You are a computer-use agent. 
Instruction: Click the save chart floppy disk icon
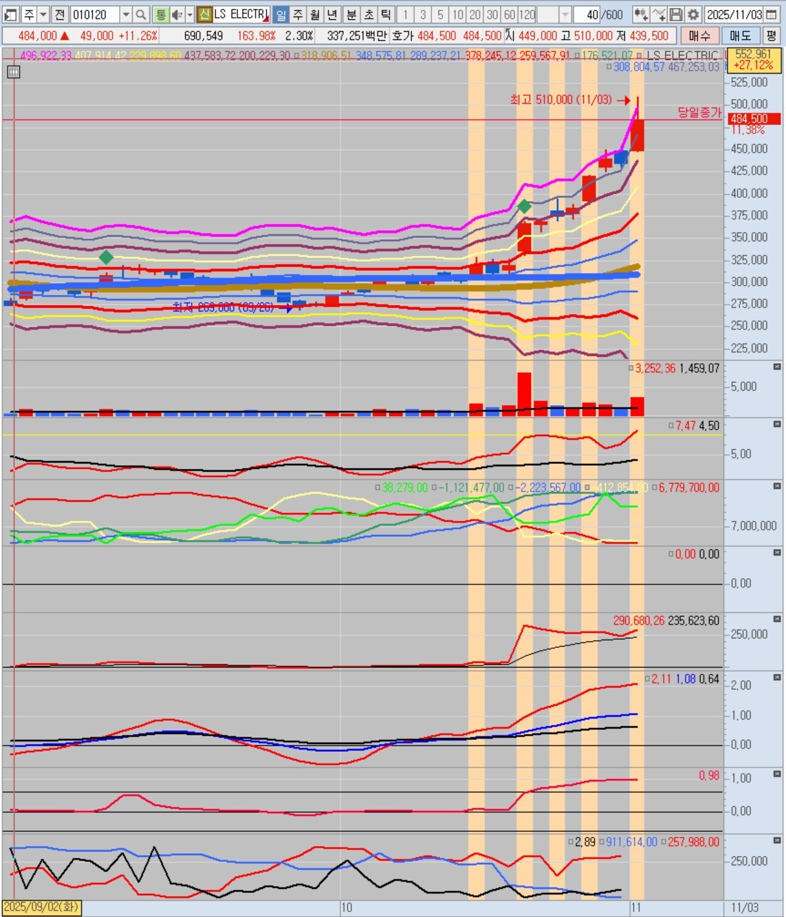tap(676, 15)
